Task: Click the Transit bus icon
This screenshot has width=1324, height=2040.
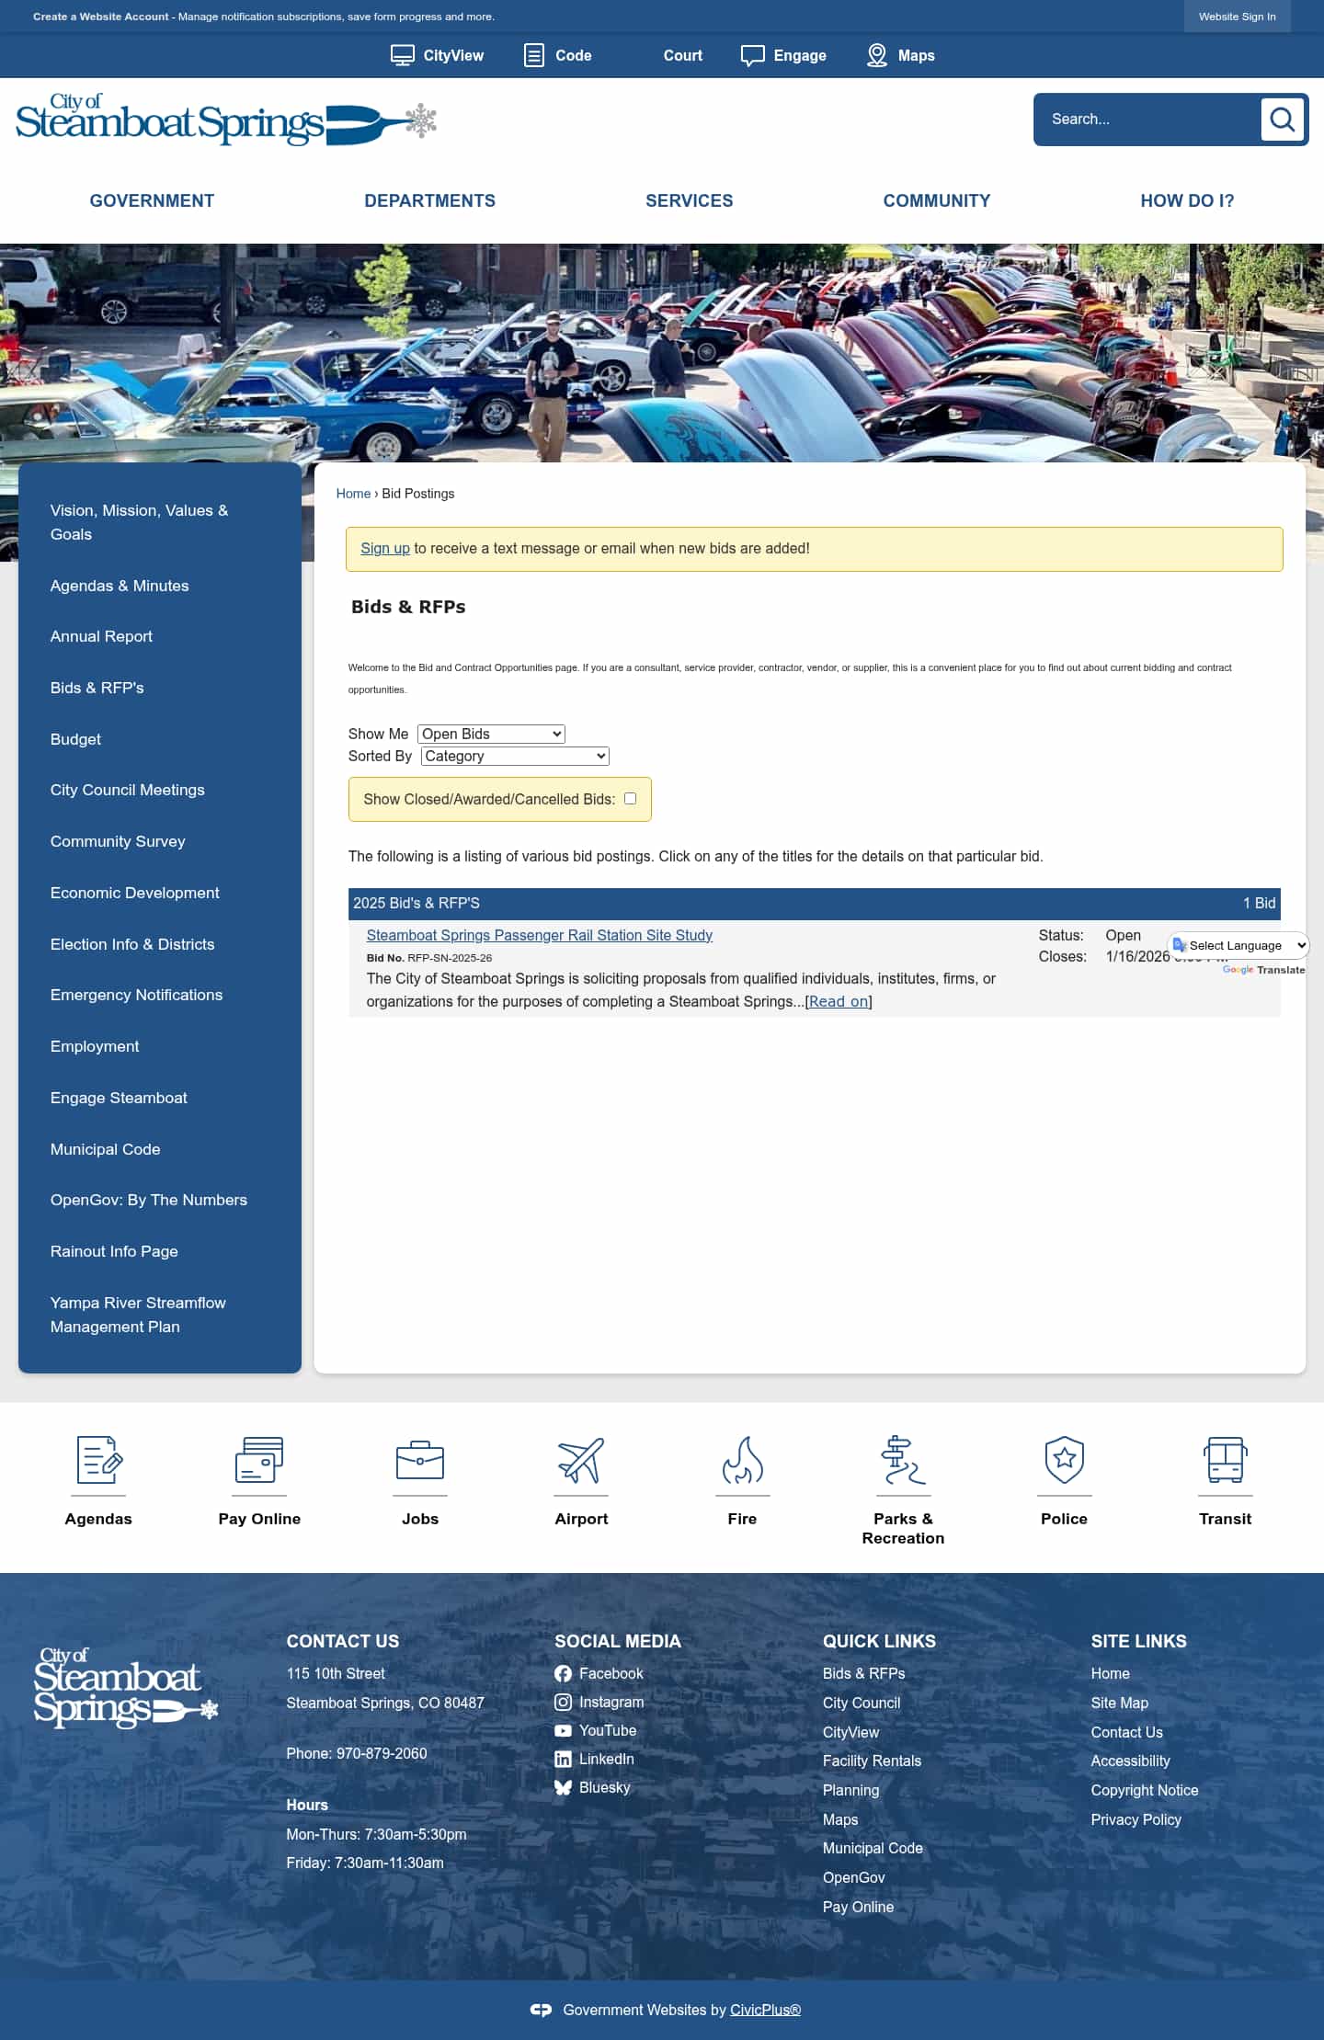Action: pyautogui.click(x=1225, y=1460)
